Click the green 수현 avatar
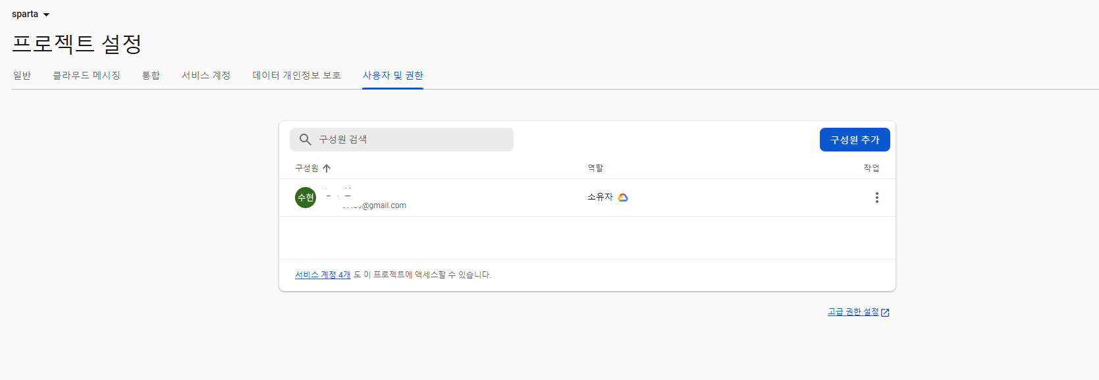 306,198
